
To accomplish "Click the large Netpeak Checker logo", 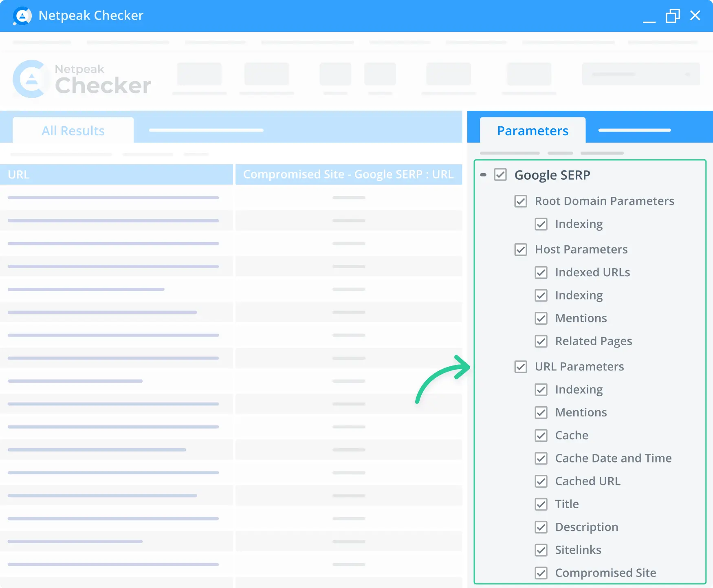I will 82,79.
